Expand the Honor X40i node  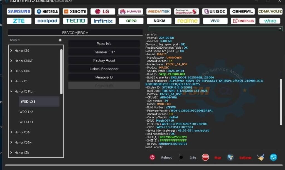[x=11, y=71]
